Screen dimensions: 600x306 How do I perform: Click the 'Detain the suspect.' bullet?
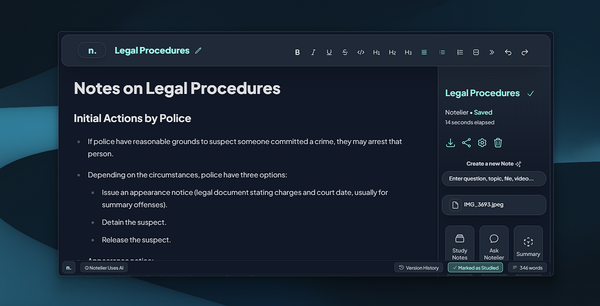click(134, 222)
